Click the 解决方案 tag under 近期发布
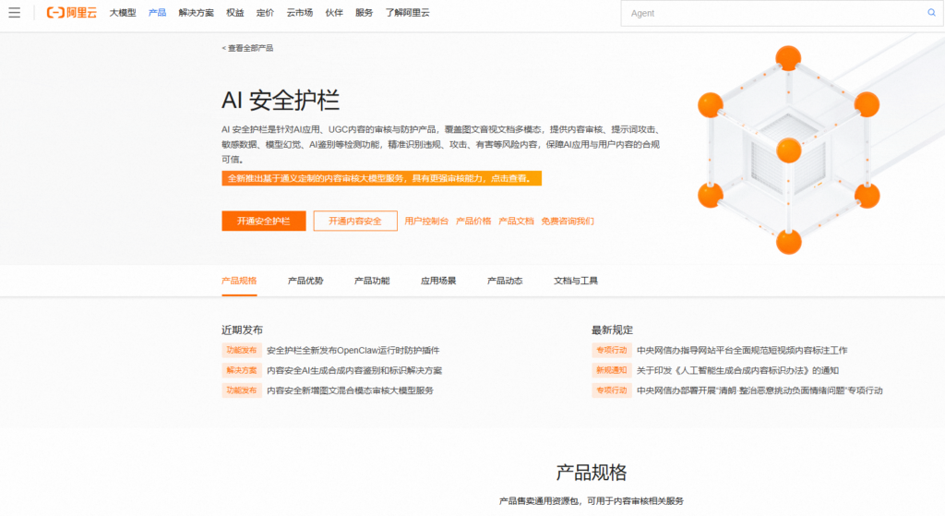Viewport: 945px width, 516px height. pyautogui.click(x=242, y=371)
